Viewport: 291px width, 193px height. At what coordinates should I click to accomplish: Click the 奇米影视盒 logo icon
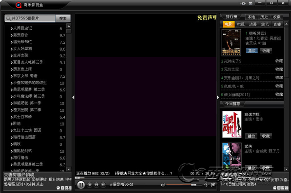[19, 5]
